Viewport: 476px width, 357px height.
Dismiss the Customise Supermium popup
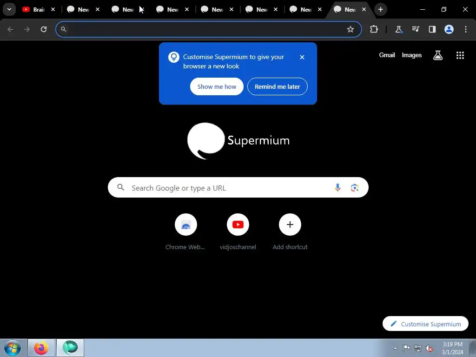302,57
